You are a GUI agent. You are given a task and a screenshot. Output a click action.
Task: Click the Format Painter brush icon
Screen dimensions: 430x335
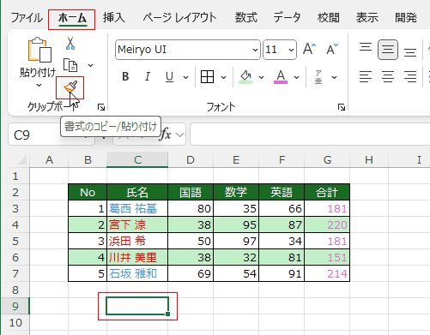click(x=70, y=87)
